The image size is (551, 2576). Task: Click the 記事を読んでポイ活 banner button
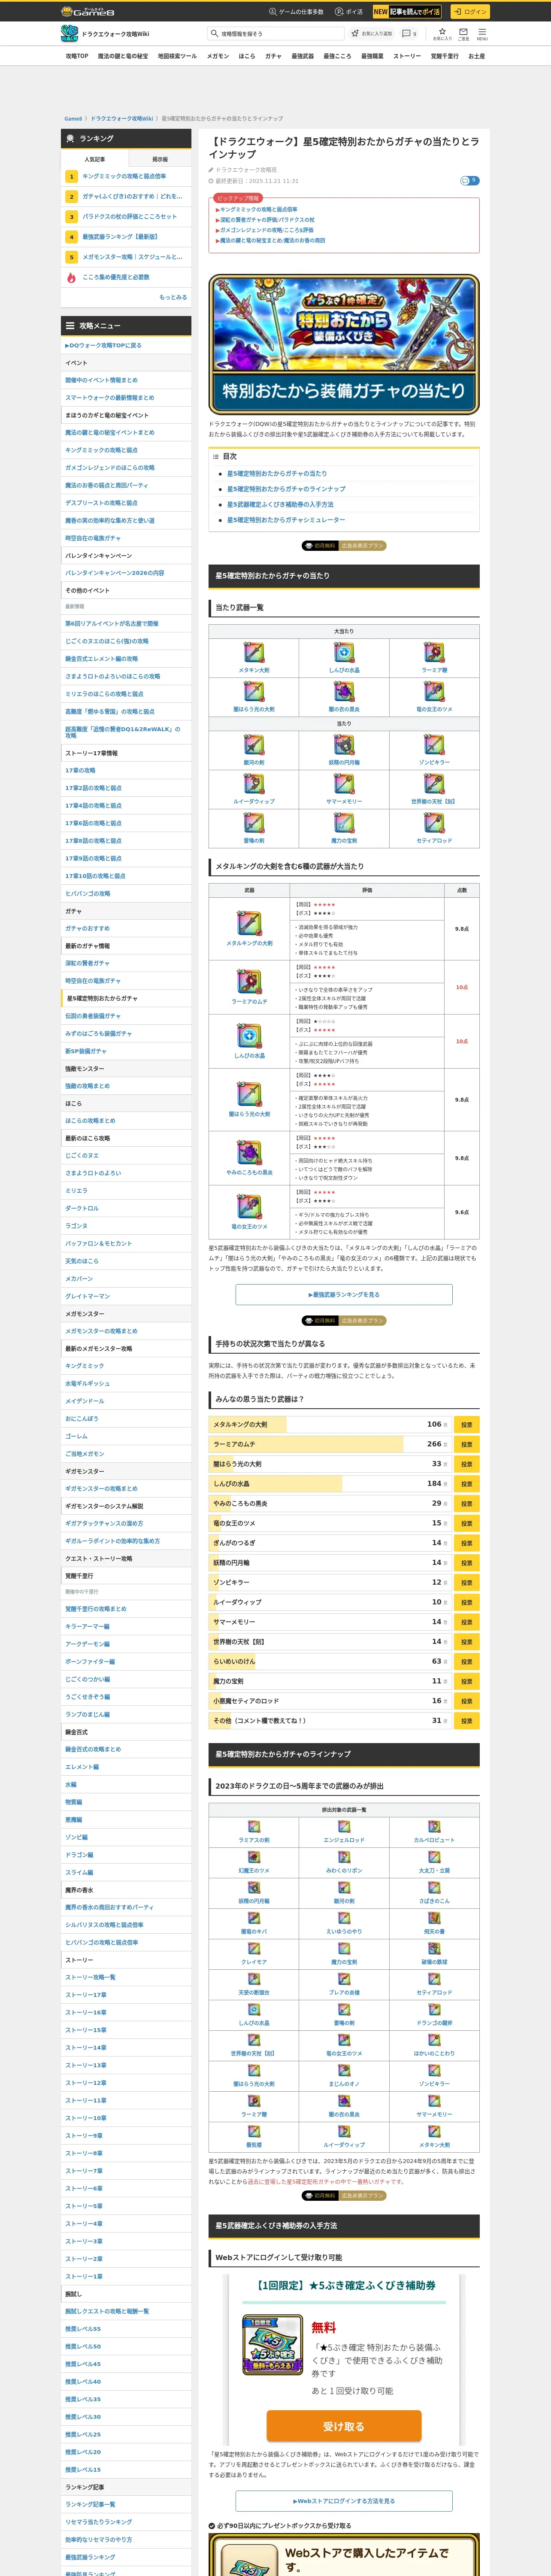[407, 12]
